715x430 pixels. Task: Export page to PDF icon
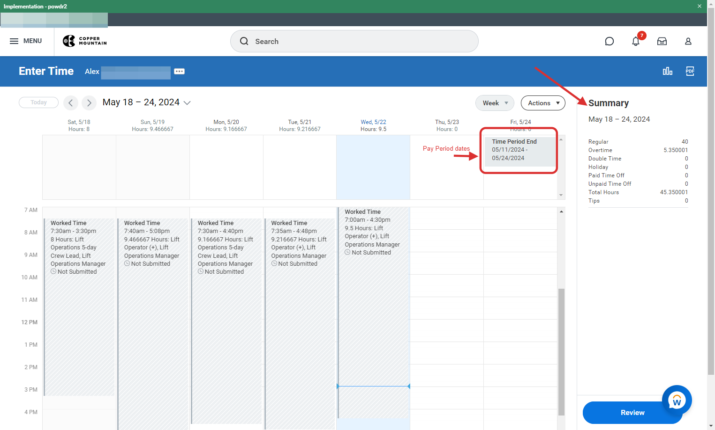690,71
